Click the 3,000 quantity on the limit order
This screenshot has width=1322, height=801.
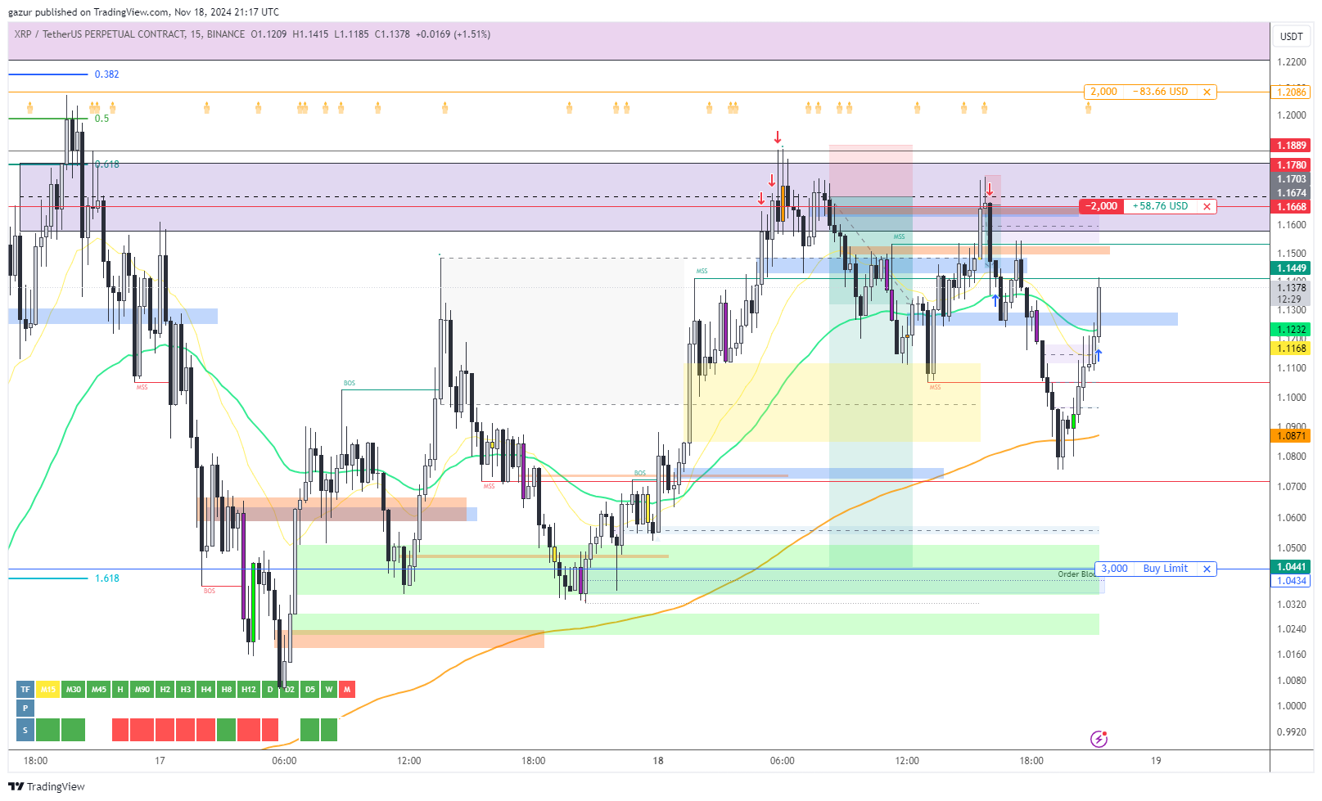[1114, 569]
